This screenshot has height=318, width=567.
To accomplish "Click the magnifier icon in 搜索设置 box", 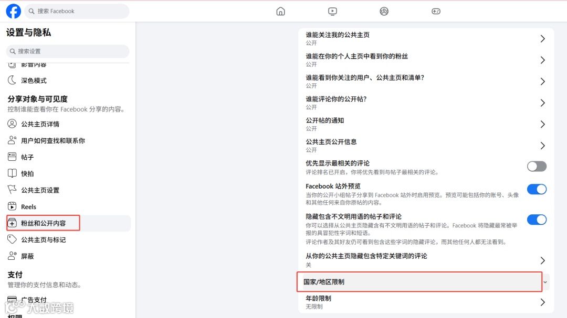I will pyautogui.click(x=13, y=51).
